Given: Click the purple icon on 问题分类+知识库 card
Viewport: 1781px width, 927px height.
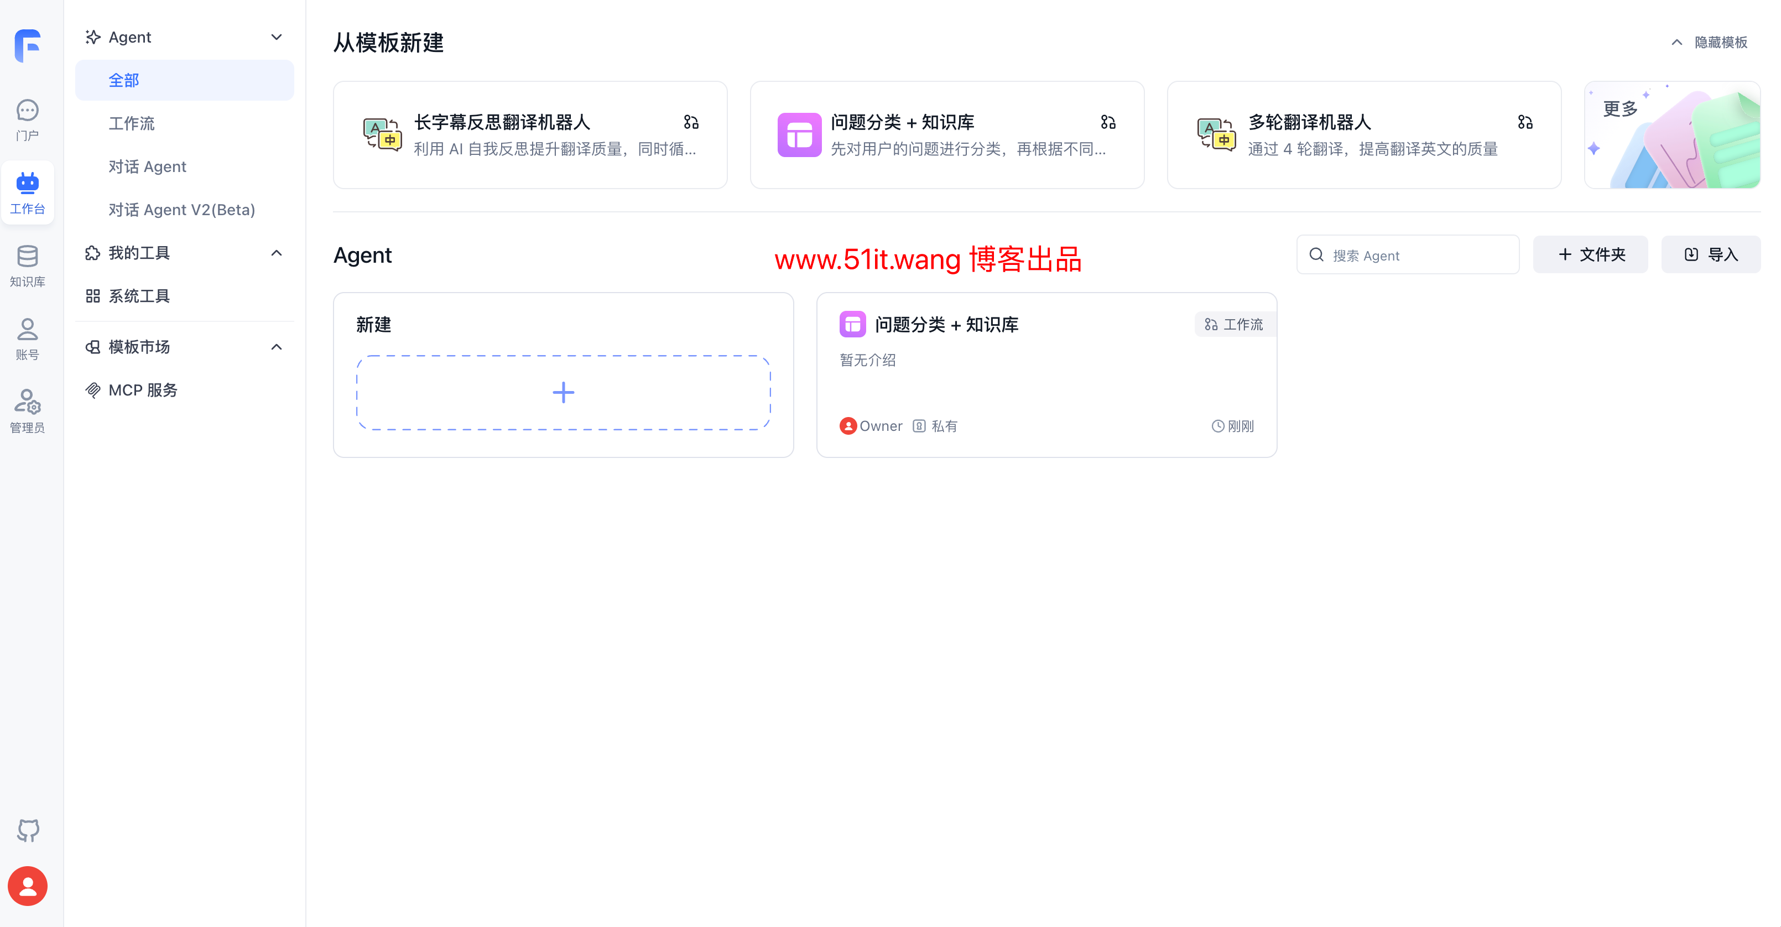Looking at the screenshot, I should [799, 134].
